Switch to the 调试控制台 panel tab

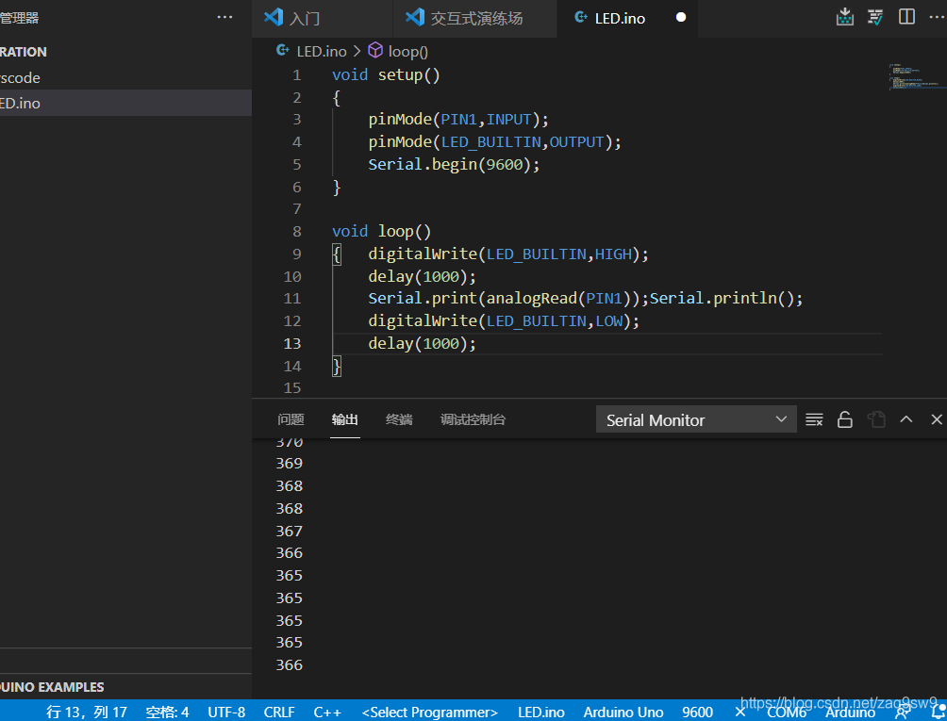pyautogui.click(x=473, y=419)
